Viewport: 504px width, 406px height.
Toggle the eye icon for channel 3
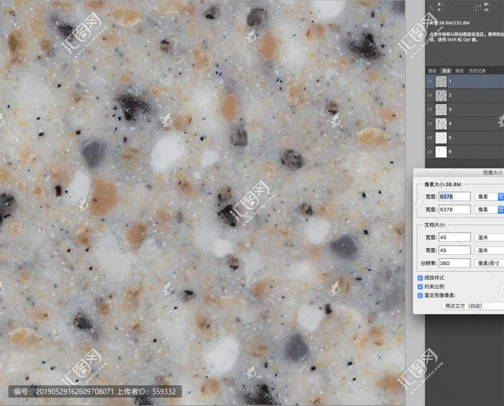tap(430, 109)
